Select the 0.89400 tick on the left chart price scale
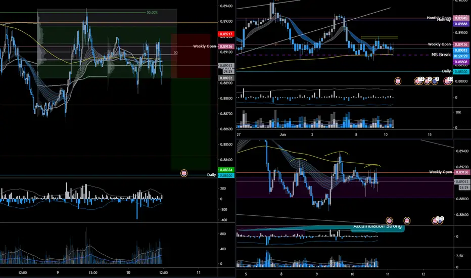The height and width of the screenshot is (278, 471). [226, 6]
